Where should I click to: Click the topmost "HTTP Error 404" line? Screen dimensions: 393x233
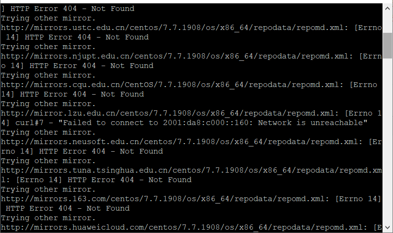point(72,9)
